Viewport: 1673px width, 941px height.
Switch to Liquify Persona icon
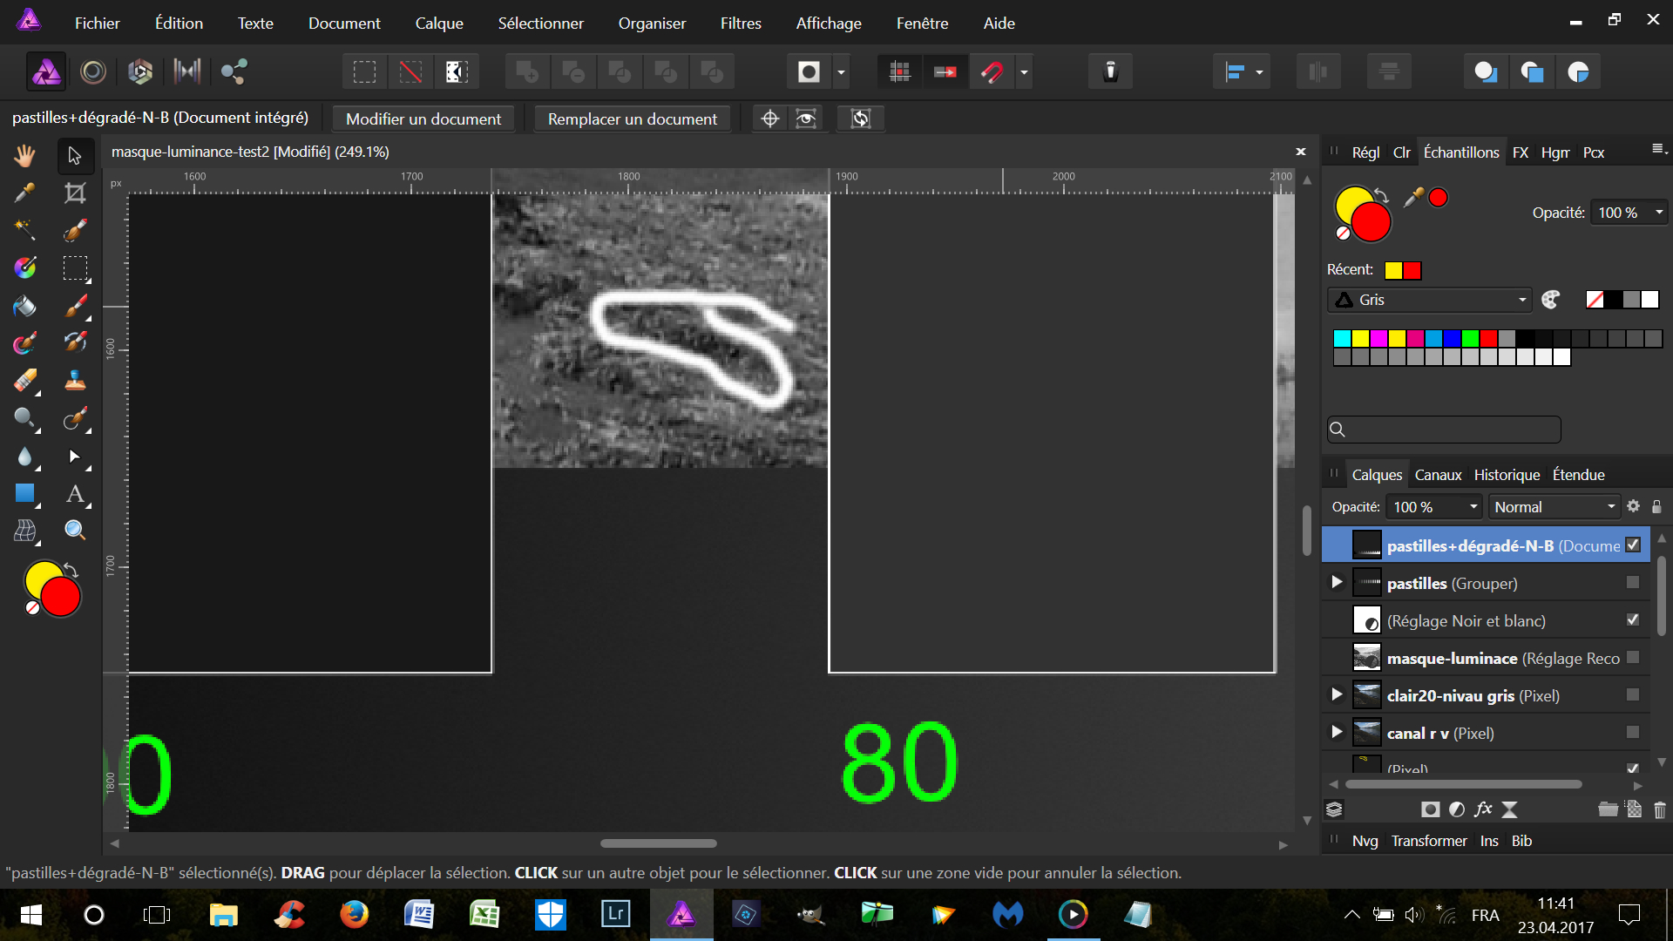pos(93,71)
